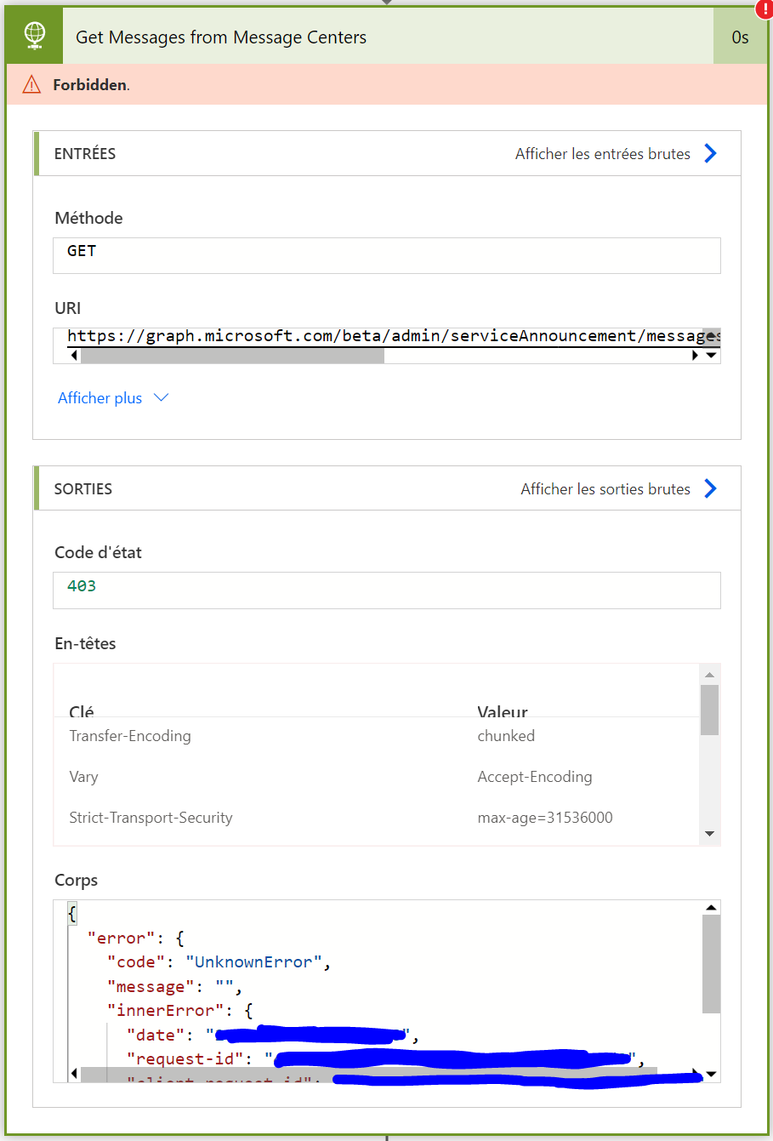
Task: Click the HTTP globe icon in header
Action: pyautogui.click(x=34, y=36)
